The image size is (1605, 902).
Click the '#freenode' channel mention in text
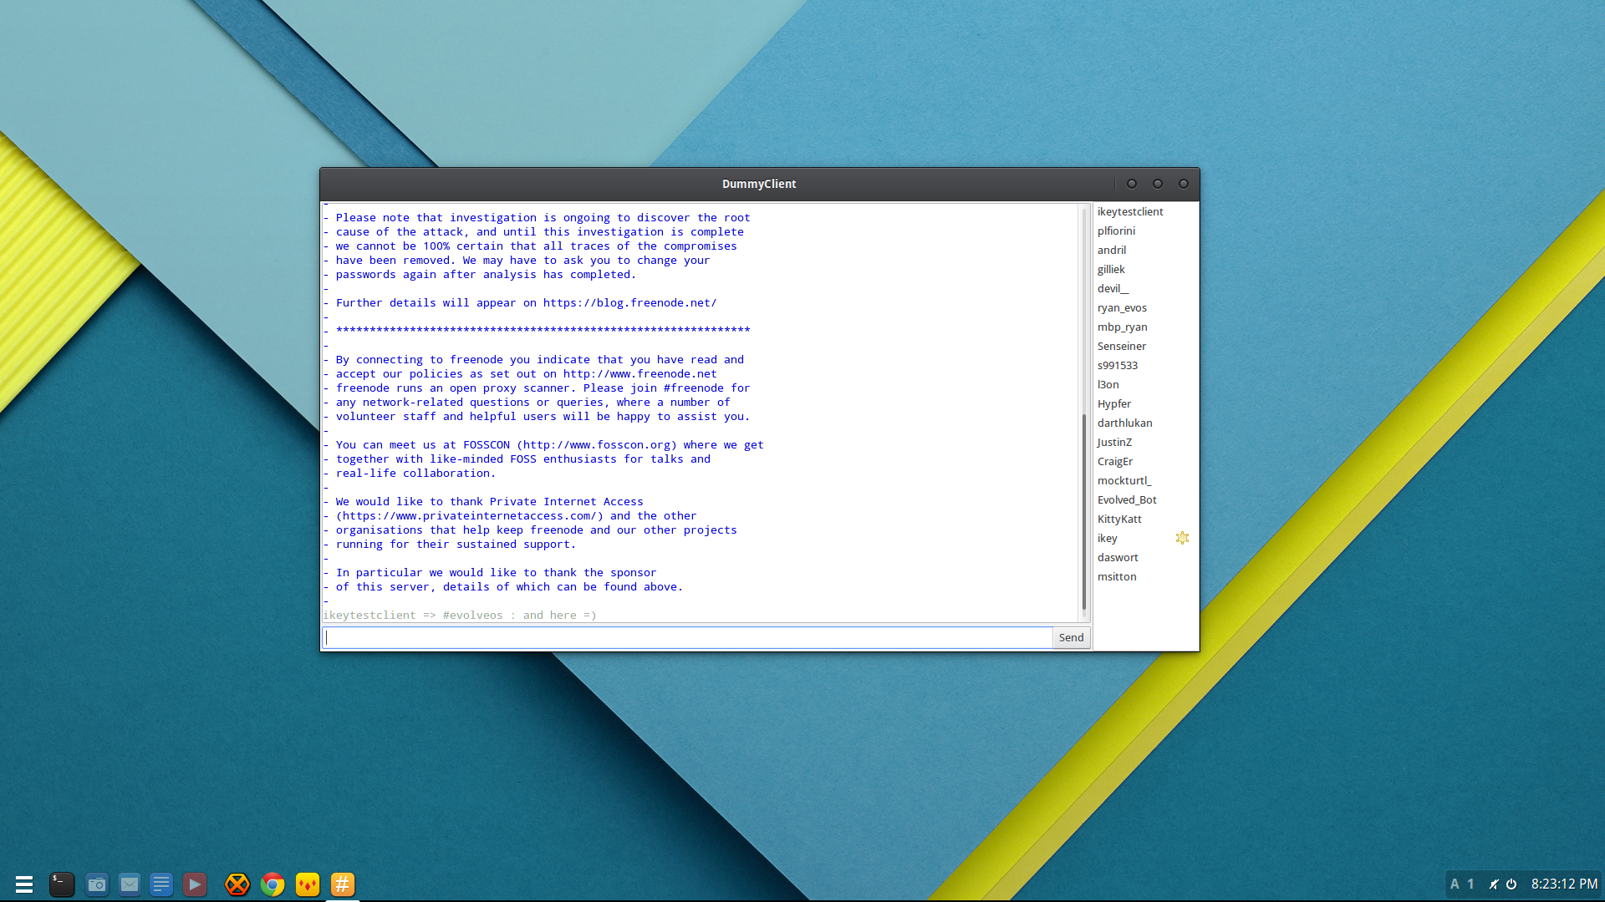[694, 388]
